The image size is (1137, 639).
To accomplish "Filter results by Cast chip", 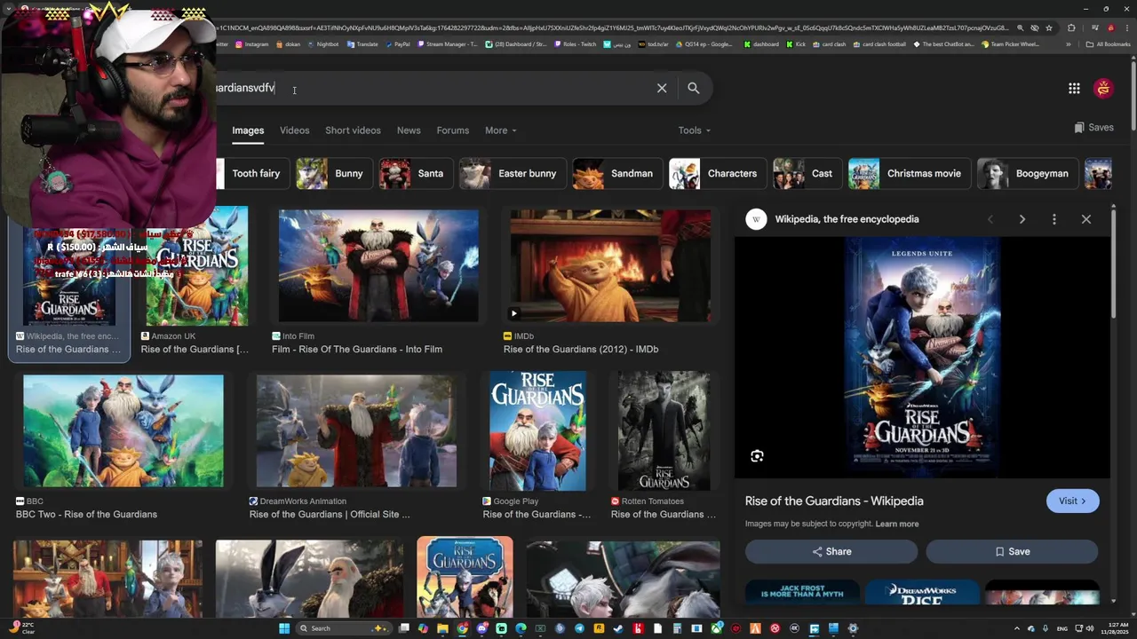I will [x=807, y=174].
